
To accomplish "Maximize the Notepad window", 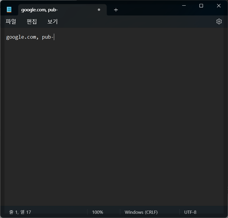I will pos(201,6).
